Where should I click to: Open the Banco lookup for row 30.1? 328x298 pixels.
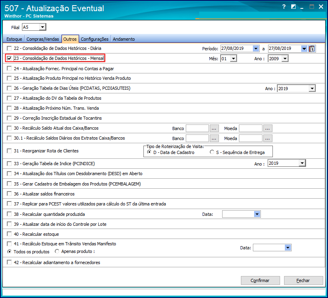214,138
